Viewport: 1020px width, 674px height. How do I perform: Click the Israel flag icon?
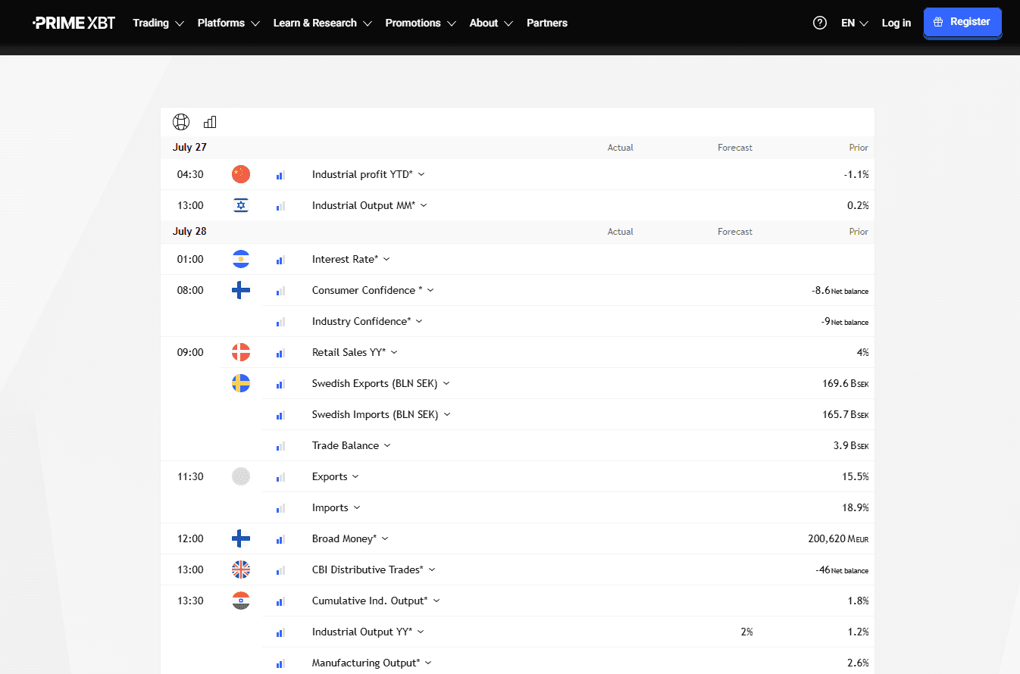pos(241,205)
